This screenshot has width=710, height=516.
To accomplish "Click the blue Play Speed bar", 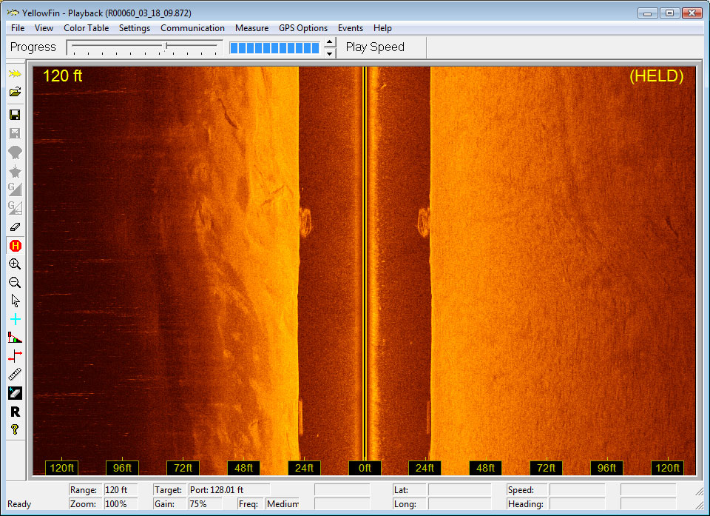I will pos(274,47).
